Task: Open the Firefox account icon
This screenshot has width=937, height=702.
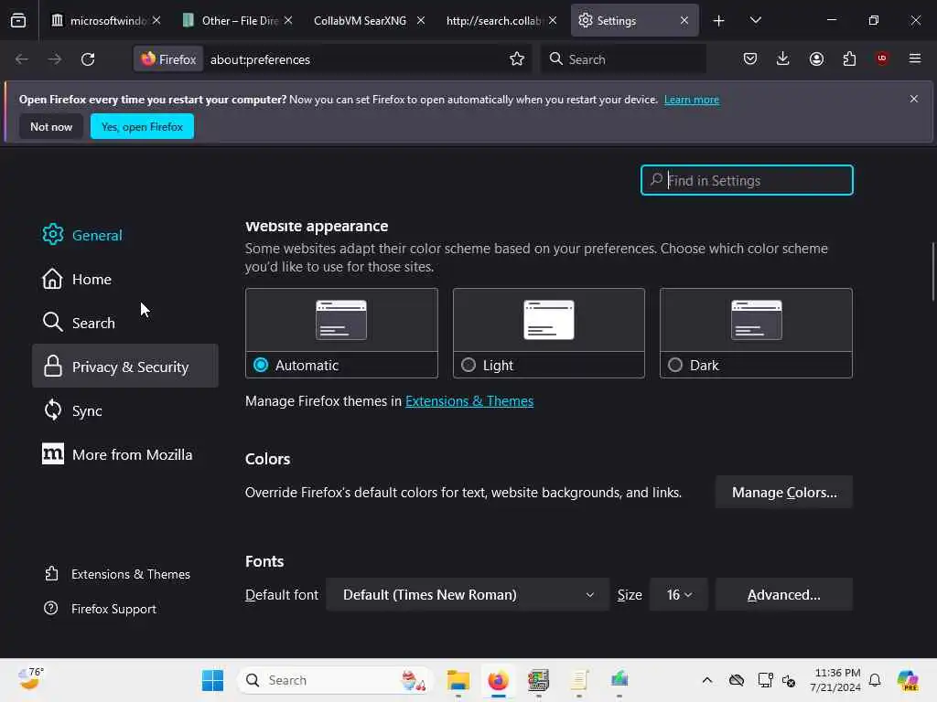Action: coord(816,58)
